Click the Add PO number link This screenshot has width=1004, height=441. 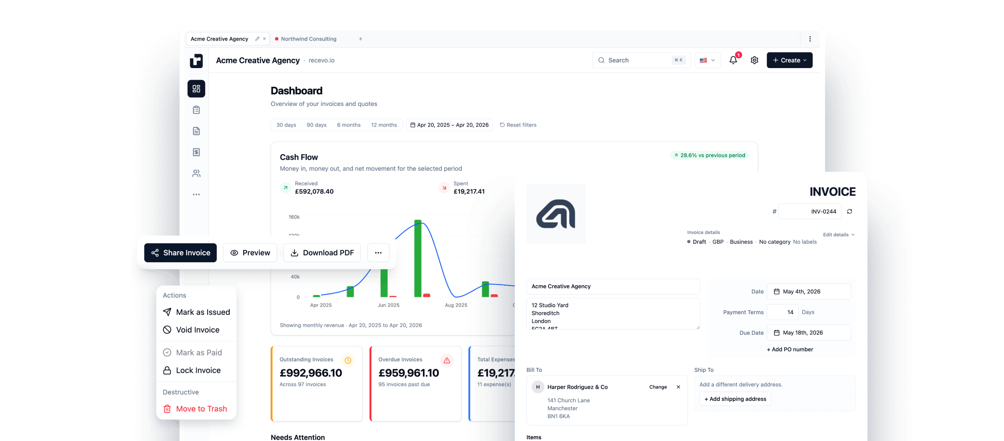789,349
